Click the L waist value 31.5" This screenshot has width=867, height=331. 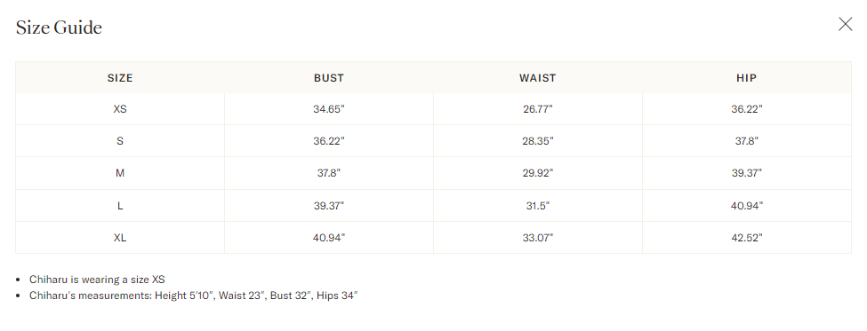538,206
